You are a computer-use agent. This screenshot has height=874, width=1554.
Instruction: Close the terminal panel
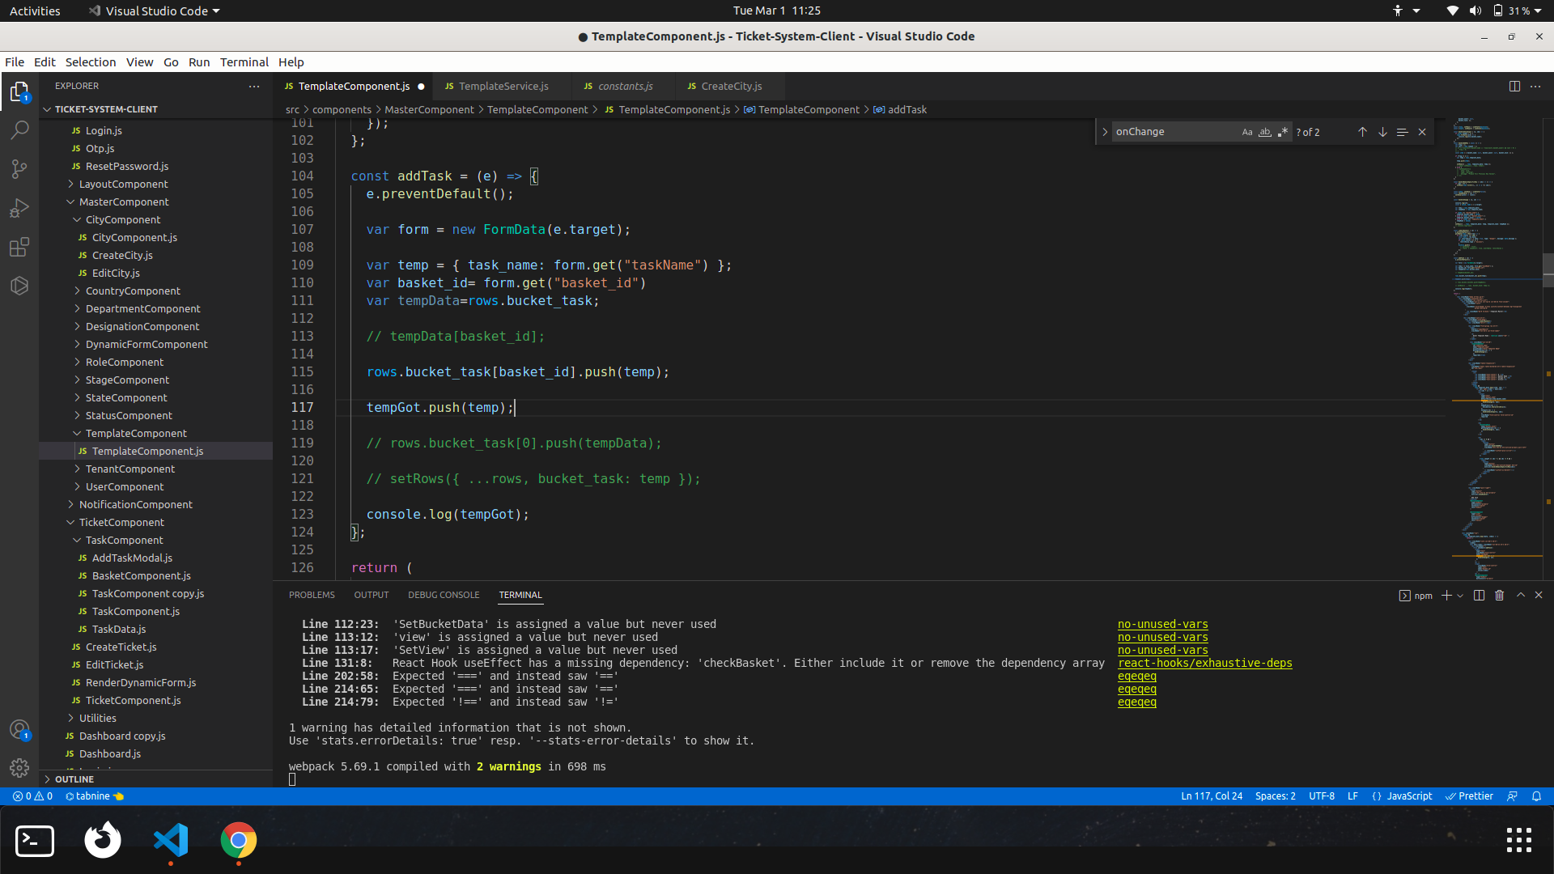pos(1539,595)
